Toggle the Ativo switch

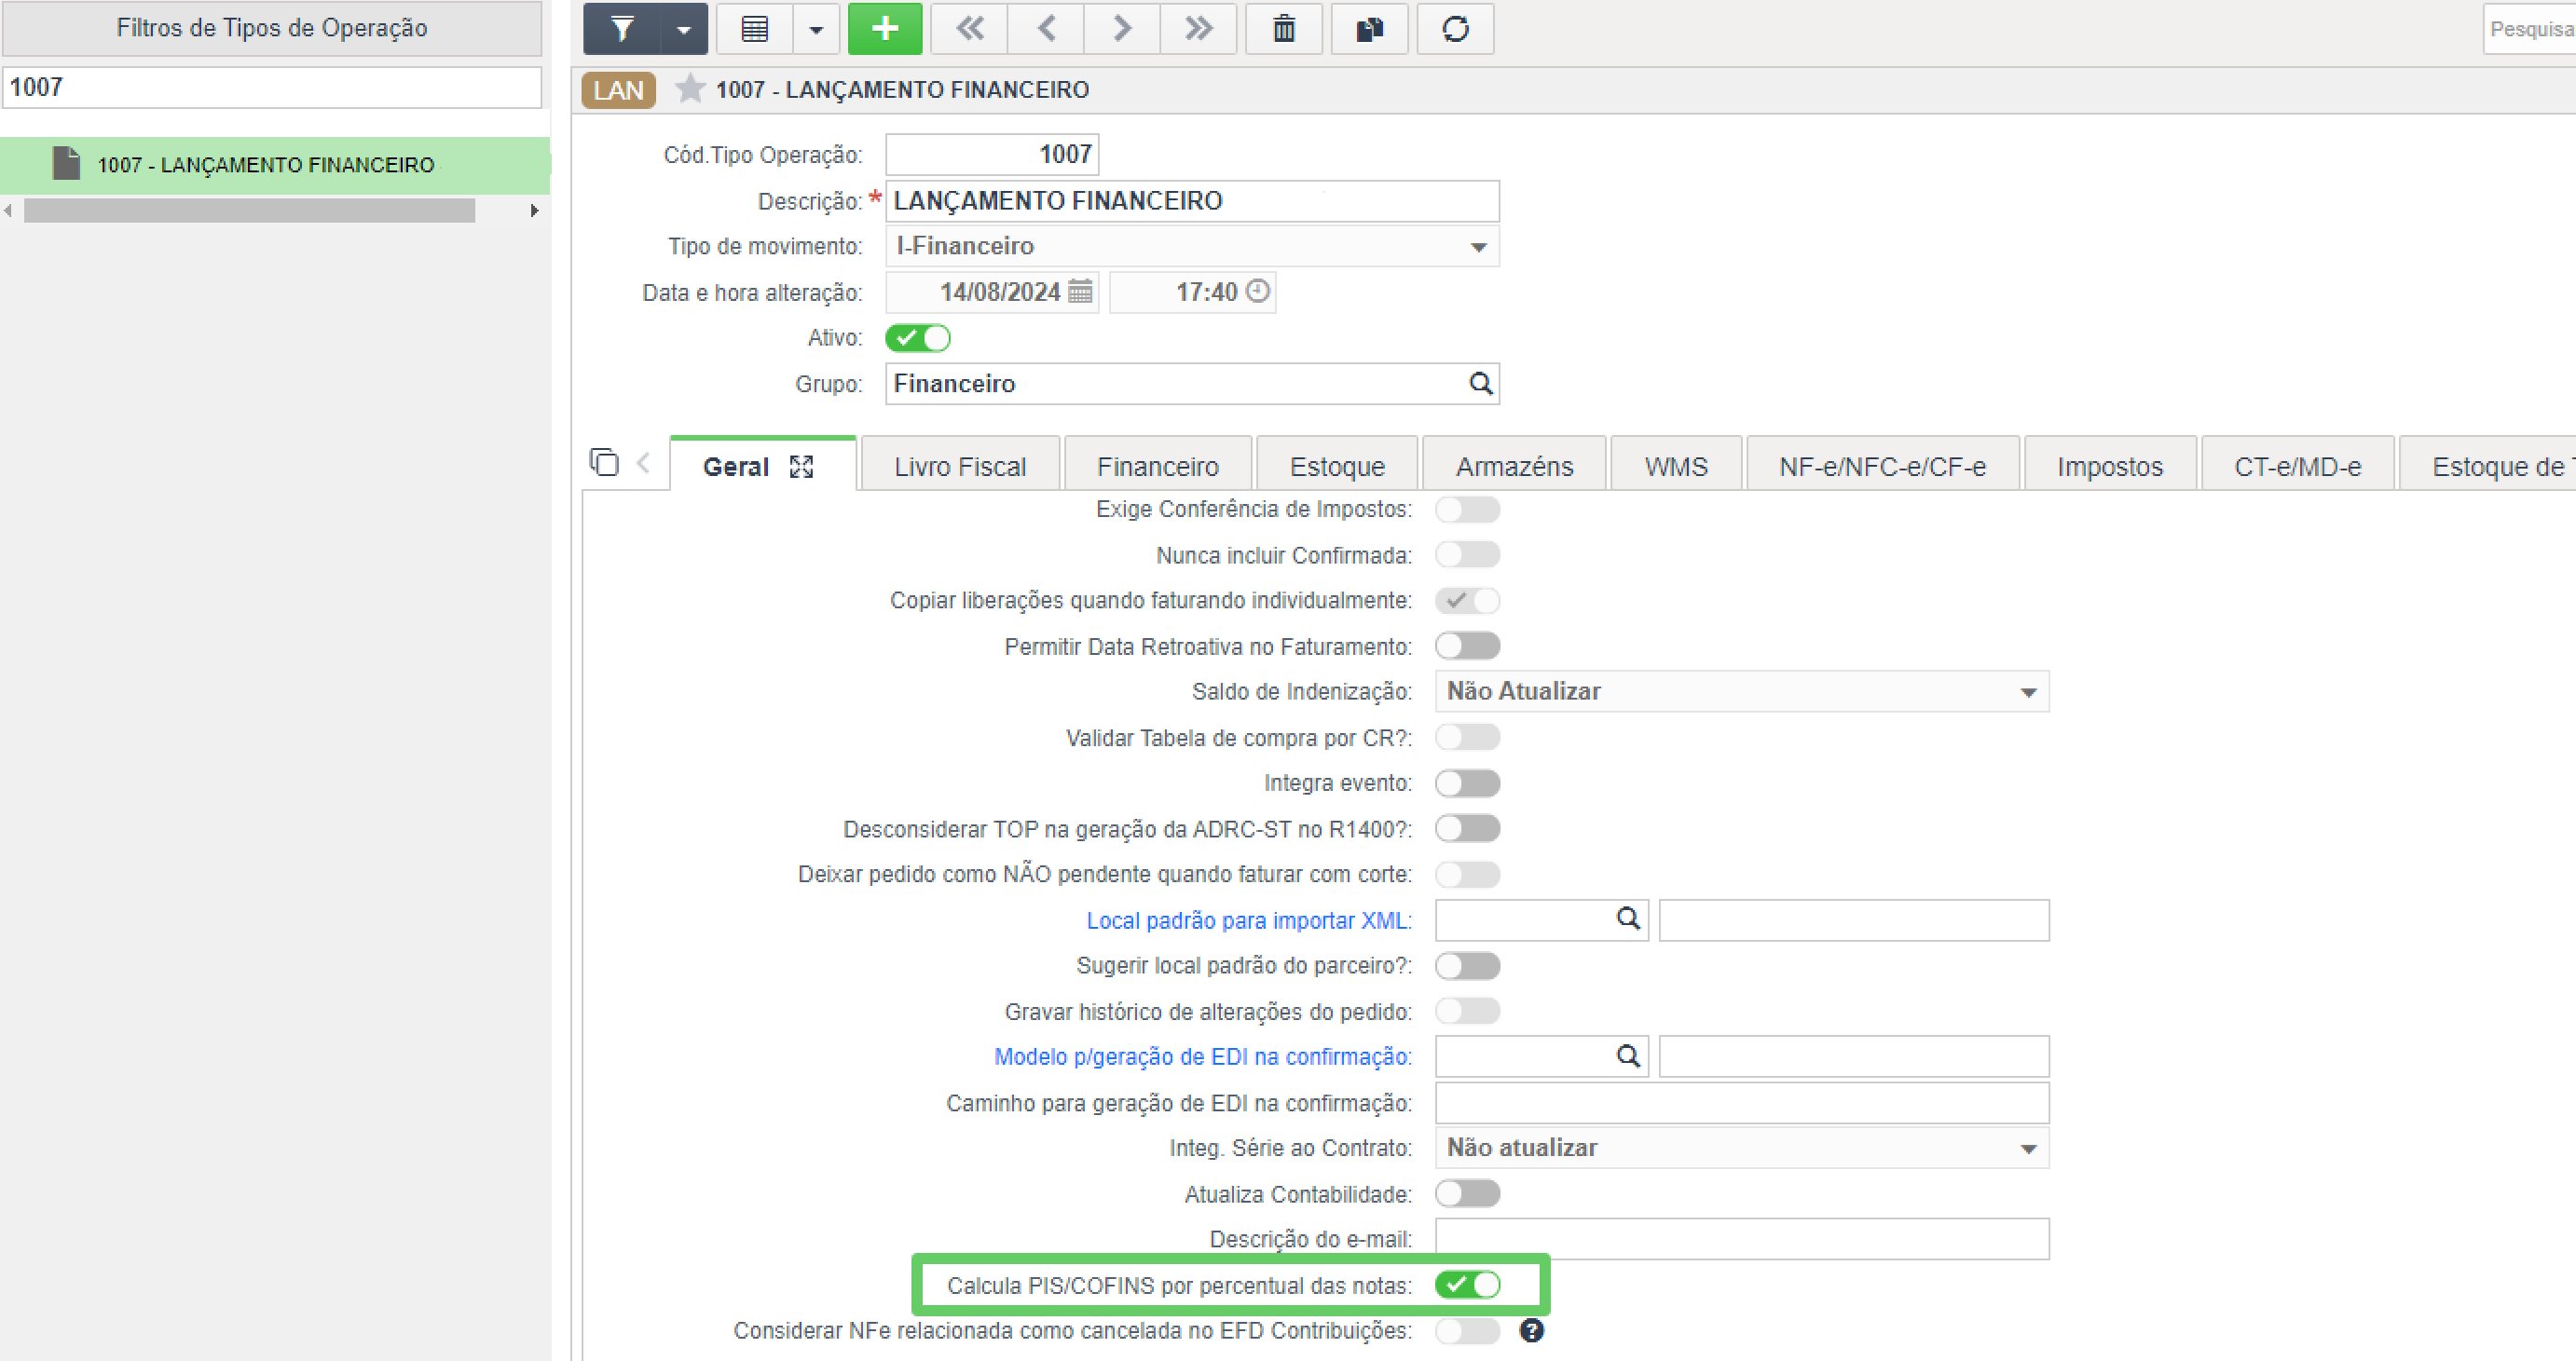coord(917,338)
